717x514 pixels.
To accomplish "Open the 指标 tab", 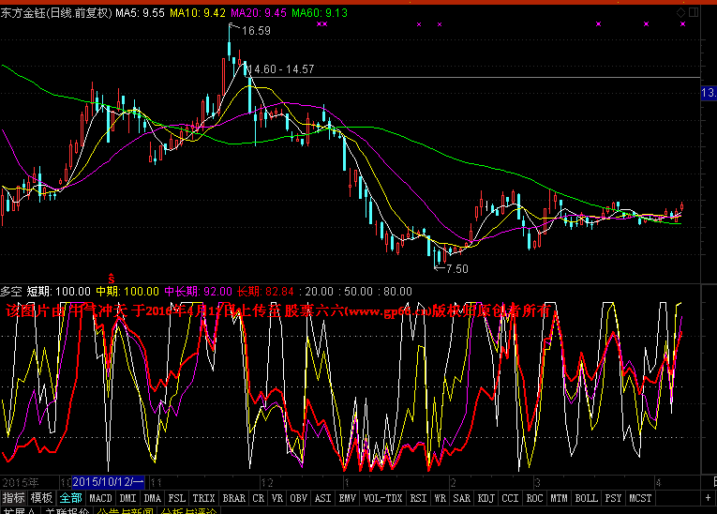I will click(14, 497).
